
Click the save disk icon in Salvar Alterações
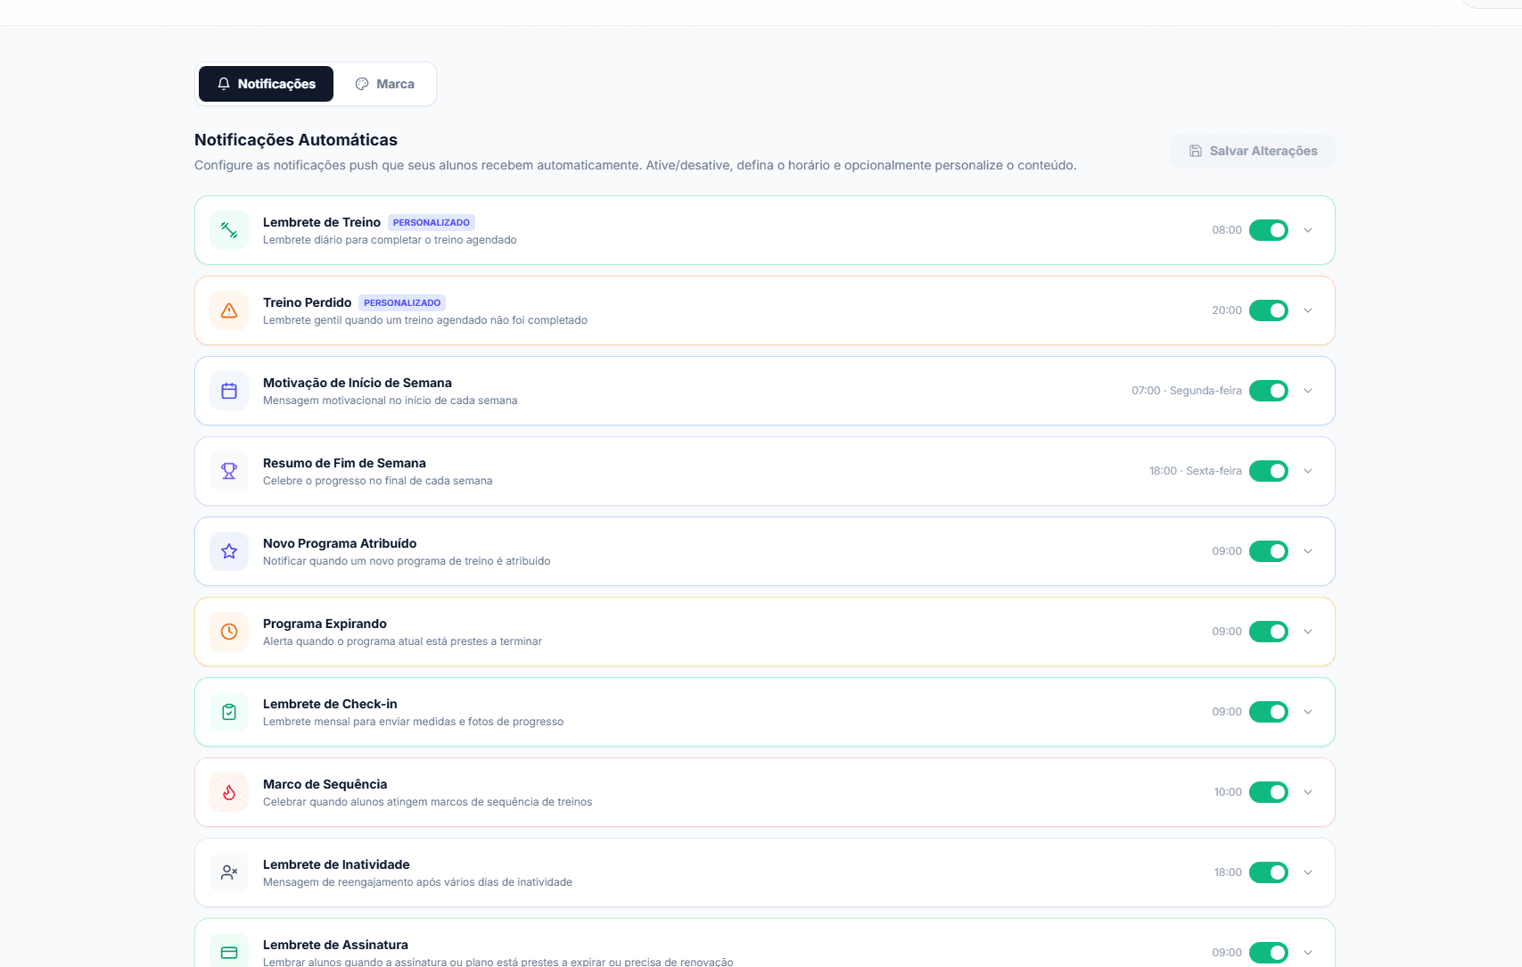pyautogui.click(x=1196, y=151)
